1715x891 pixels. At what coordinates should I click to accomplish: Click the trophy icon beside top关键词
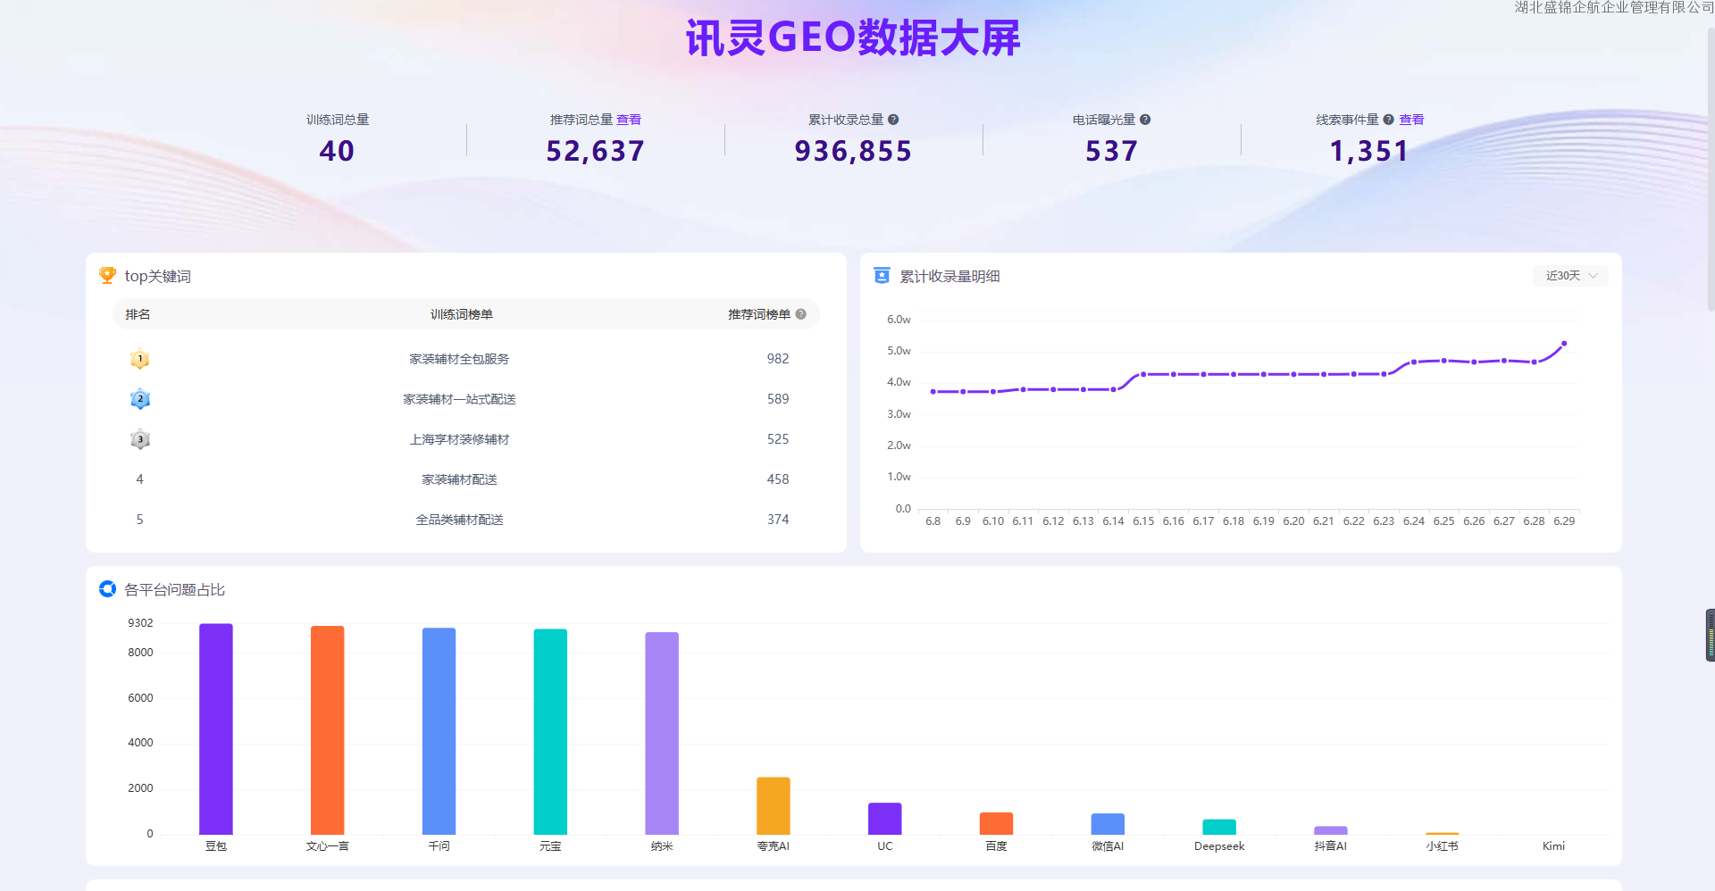point(107,276)
